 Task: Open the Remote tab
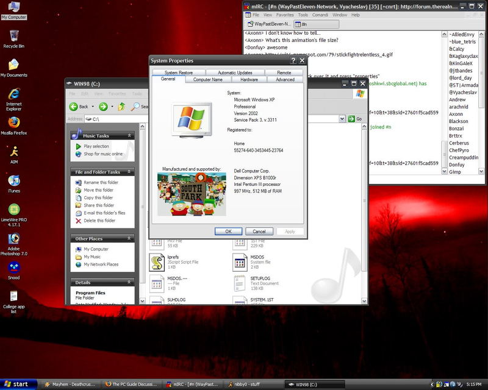(284, 73)
